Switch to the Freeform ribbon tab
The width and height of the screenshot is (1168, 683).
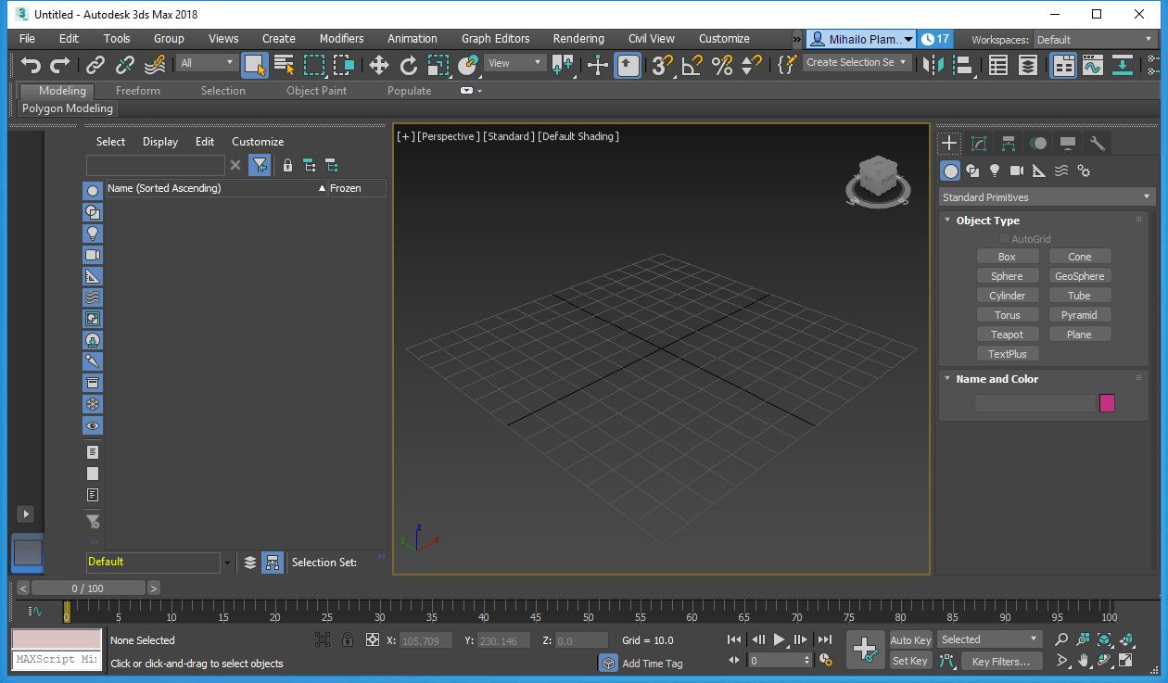(x=137, y=91)
